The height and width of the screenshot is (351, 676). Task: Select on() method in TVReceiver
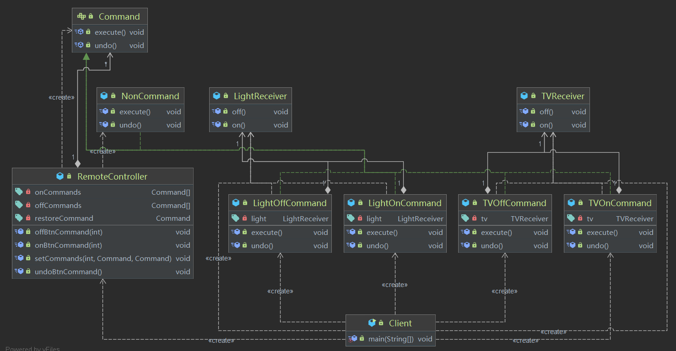pyautogui.click(x=552, y=125)
